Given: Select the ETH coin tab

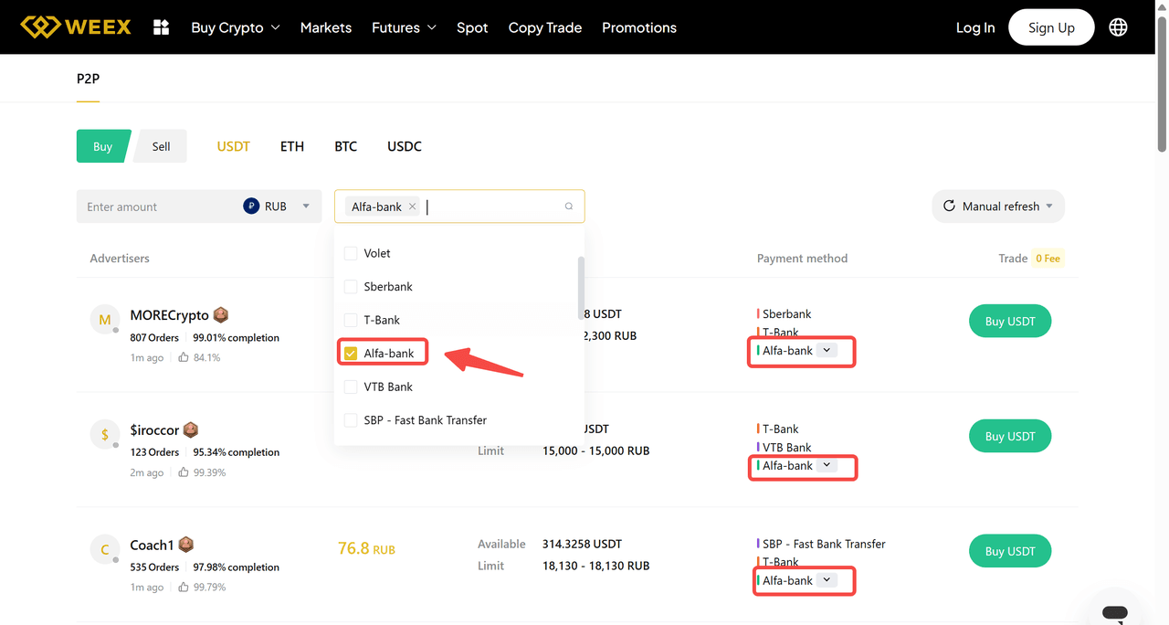Looking at the screenshot, I should pyautogui.click(x=291, y=146).
